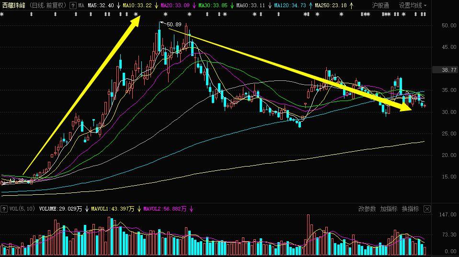The width and height of the screenshot is (459, 257).
Task: Click 换指标 to switch indicator
Action: click(411, 209)
